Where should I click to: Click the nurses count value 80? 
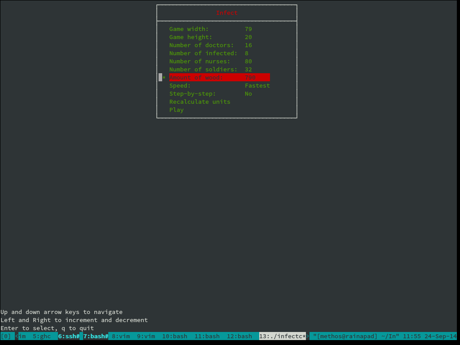(248, 61)
